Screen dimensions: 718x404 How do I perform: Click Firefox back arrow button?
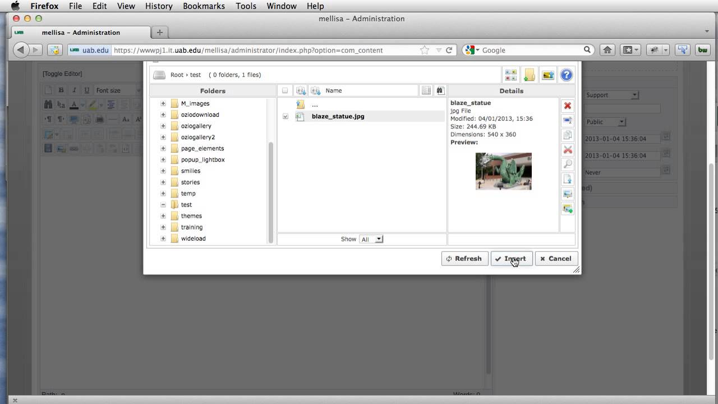click(x=21, y=50)
